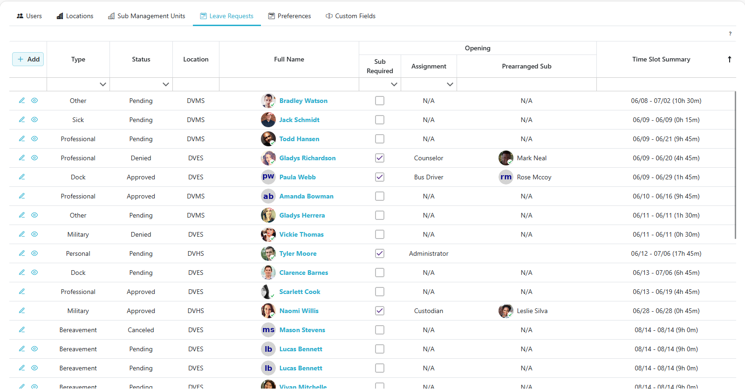Click the Add button
Screen dimensions: 745x389
[28, 59]
